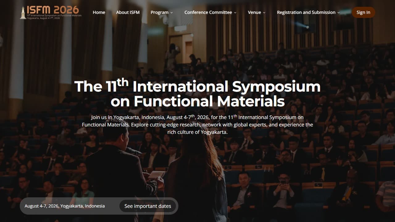Go to the Home page
The image size is (395, 222).
click(99, 12)
